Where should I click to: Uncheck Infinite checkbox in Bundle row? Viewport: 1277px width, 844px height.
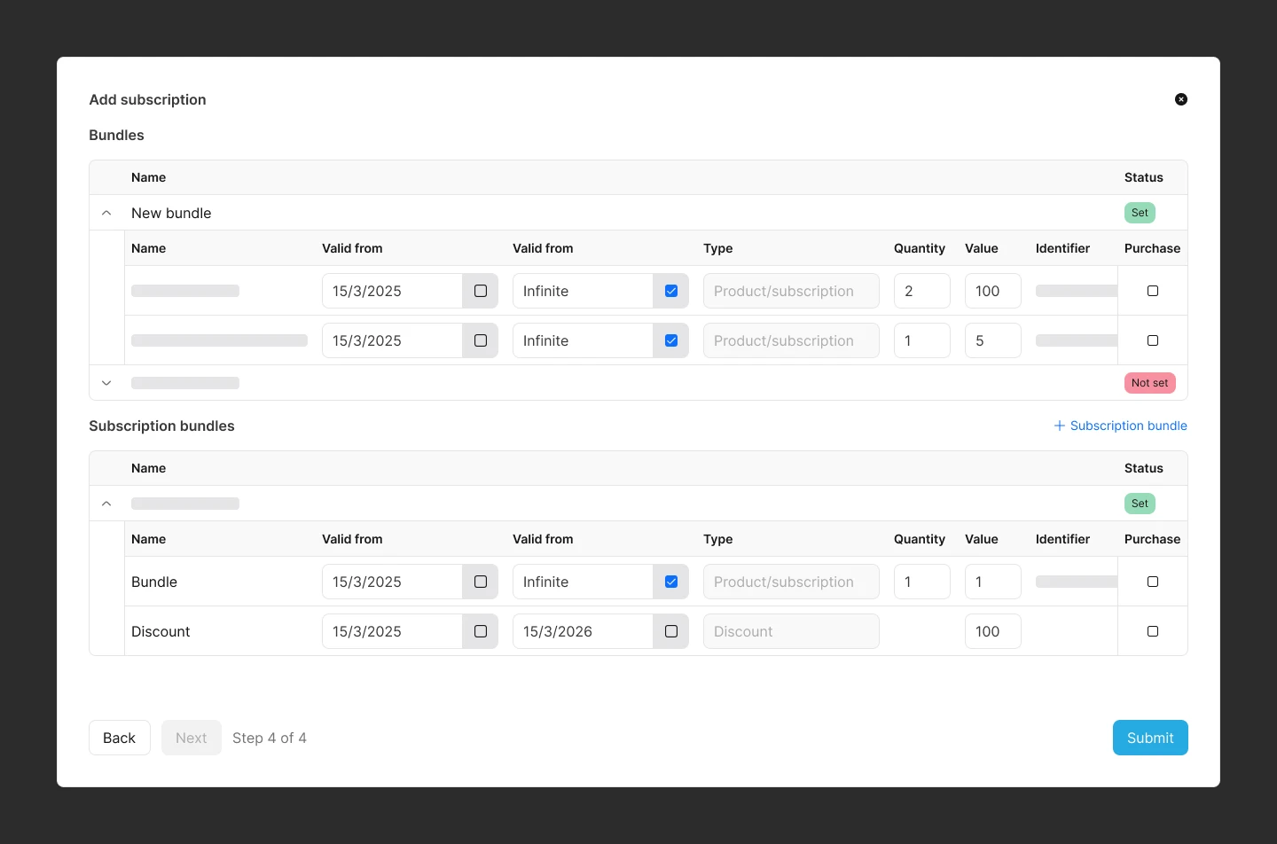pos(671,582)
